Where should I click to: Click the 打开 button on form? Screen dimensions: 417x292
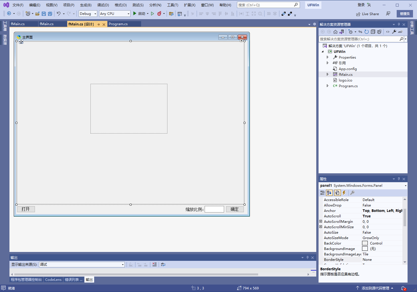(x=26, y=209)
